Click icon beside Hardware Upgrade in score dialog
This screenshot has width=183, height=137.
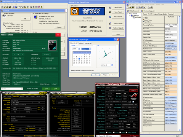110,28
